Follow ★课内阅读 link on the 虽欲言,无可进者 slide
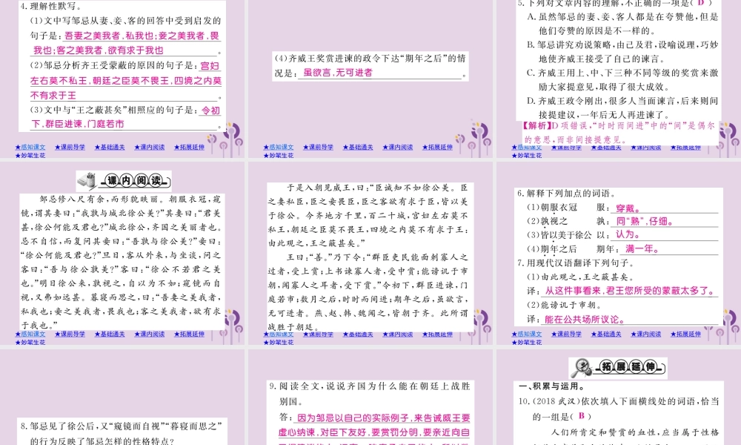The height and width of the screenshot is (445, 741). [397, 148]
